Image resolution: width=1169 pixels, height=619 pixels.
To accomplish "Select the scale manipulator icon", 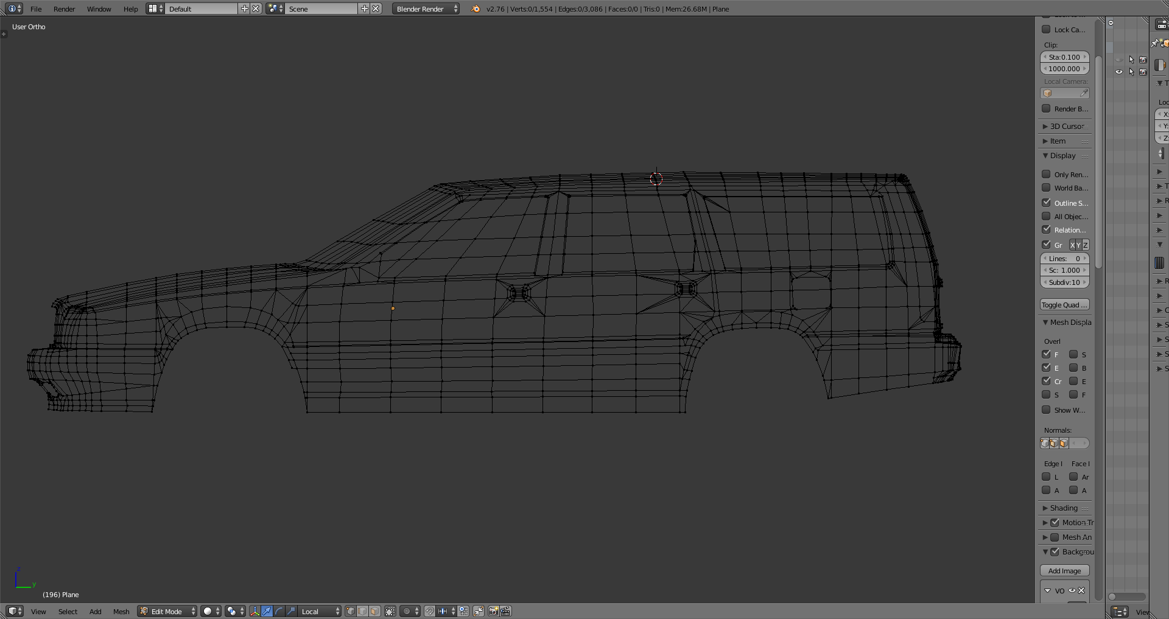I will (x=291, y=611).
